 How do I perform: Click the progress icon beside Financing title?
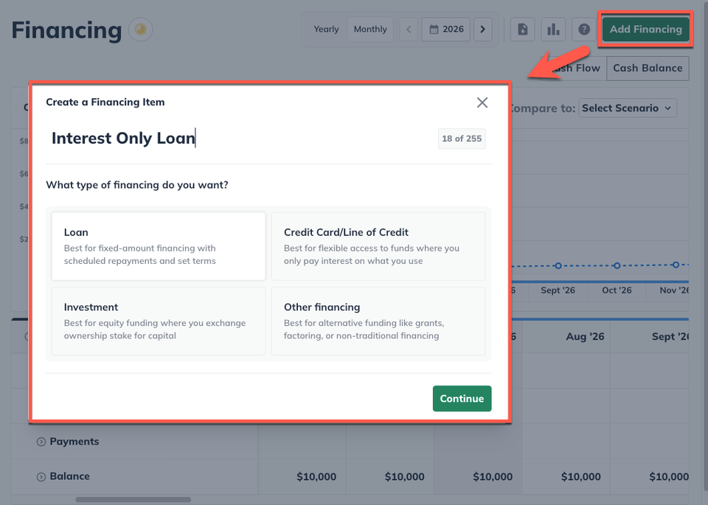click(x=141, y=29)
